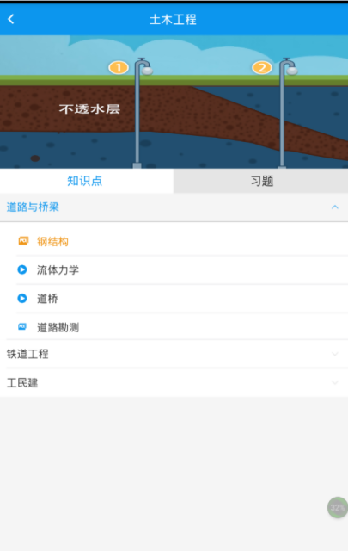Image resolution: width=348 pixels, height=551 pixels.
Task: Expand 工民建 using its down chevron
Action: [x=335, y=382]
